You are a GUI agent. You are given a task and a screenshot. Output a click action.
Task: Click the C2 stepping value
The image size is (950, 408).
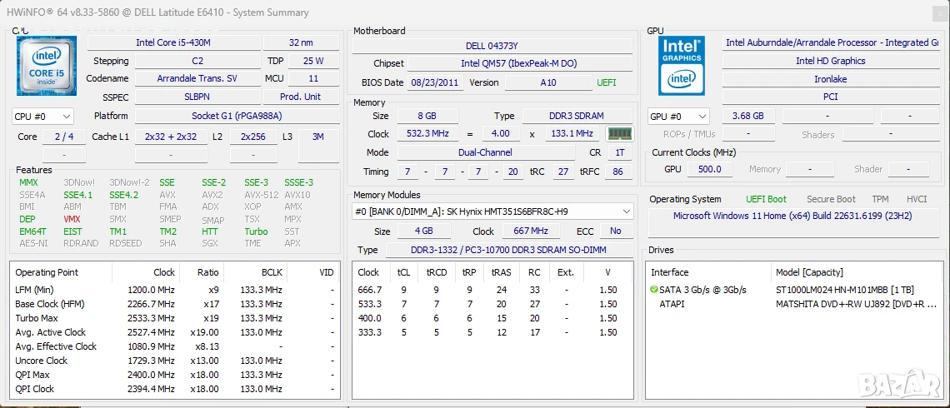pyautogui.click(x=197, y=61)
